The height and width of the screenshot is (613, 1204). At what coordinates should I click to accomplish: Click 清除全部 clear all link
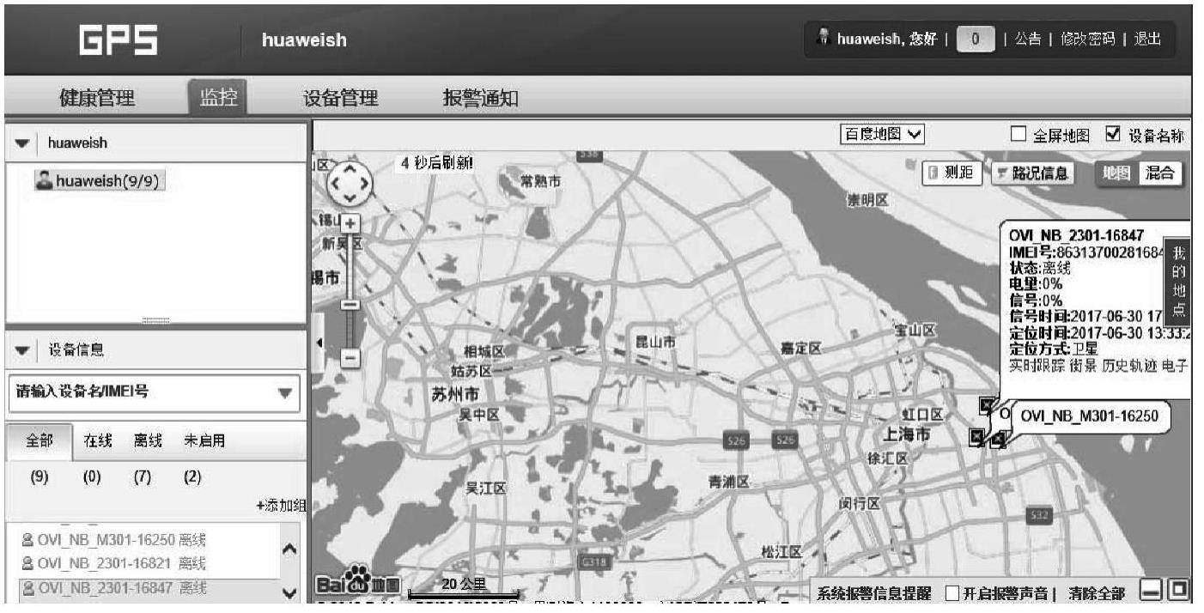point(1096,593)
